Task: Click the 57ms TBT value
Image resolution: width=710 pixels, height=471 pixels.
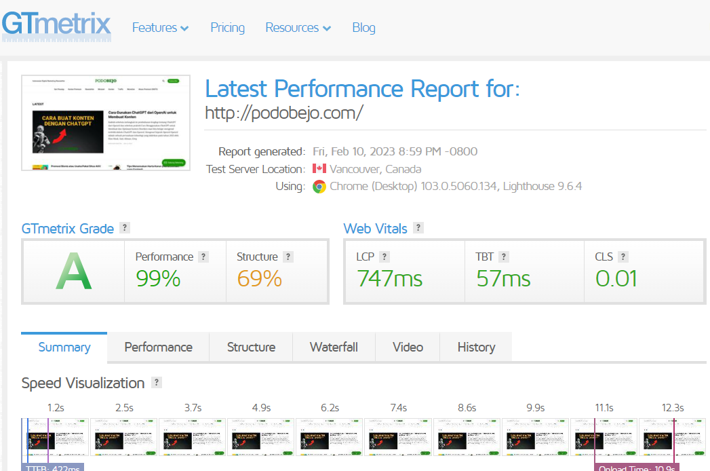Action: (x=503, y=278)
